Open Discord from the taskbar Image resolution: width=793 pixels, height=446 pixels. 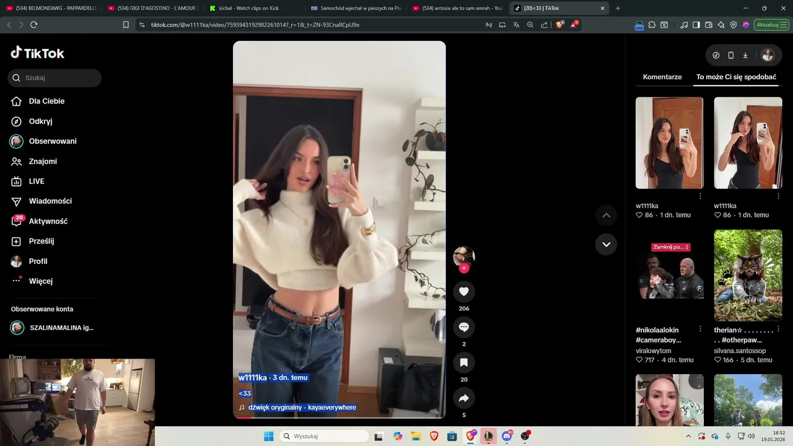coord(507,436)
